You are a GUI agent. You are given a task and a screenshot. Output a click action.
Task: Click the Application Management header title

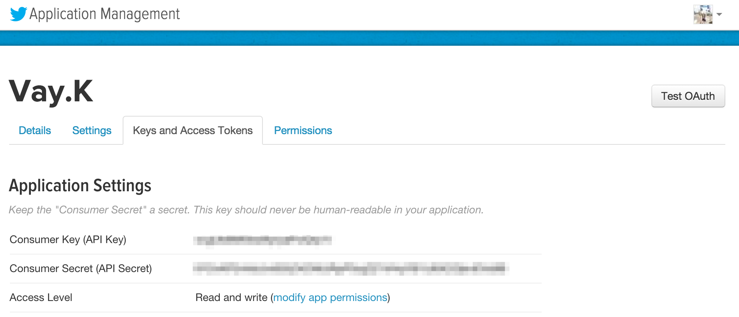point(104,14)
